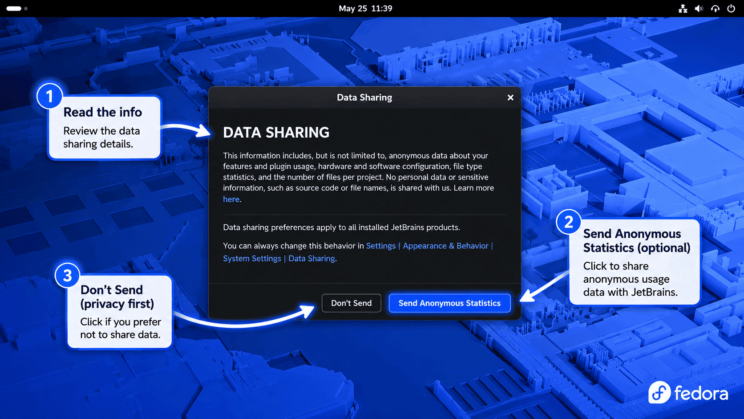
Task: Click the volume speaker icon
Action: click(x=699, y=8)
